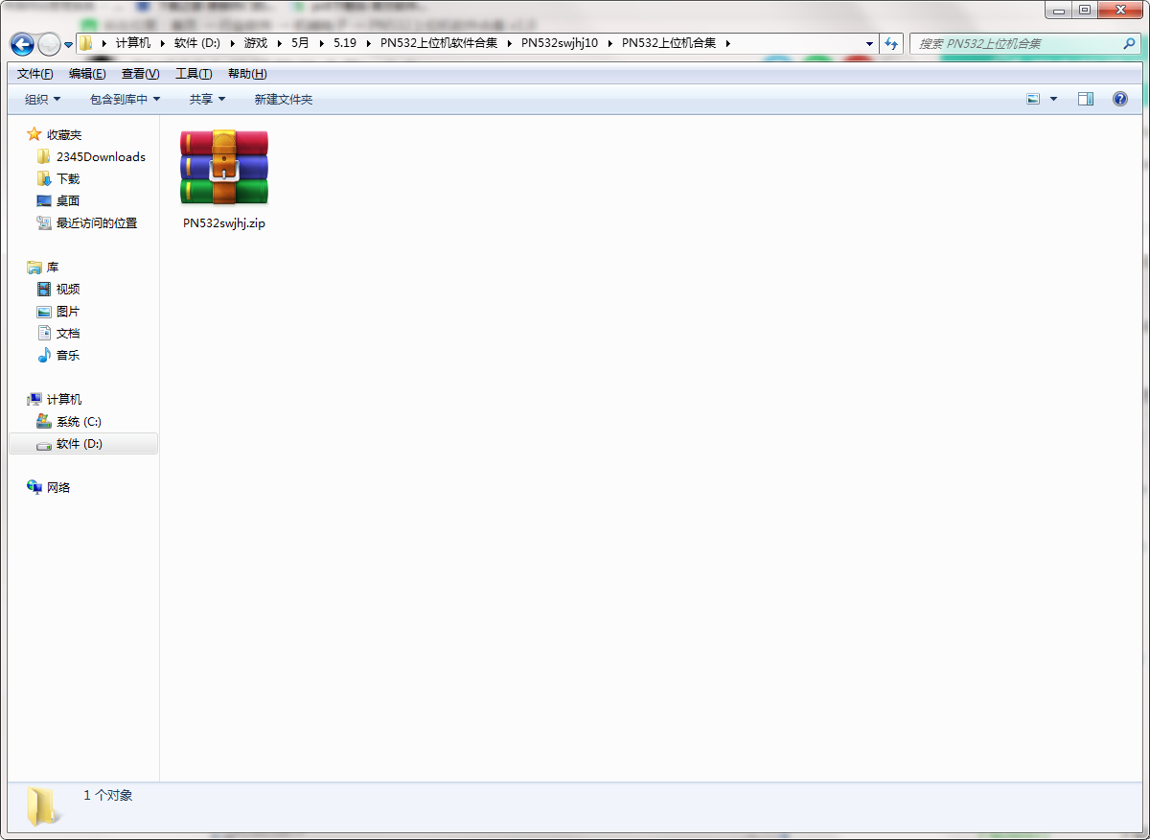Image resolution: width=1150 pixels, height=840 pixels.
Task: Open the 文件(F) menu
Action: (x=34, y=74)
